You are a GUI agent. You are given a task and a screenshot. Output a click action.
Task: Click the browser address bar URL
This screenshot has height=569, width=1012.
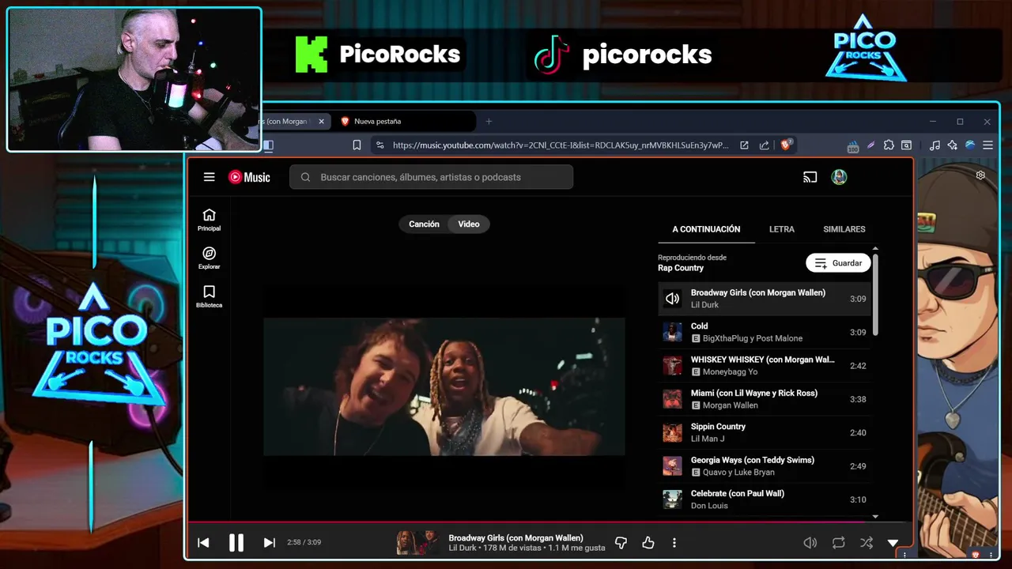click(x=561, y=145)
